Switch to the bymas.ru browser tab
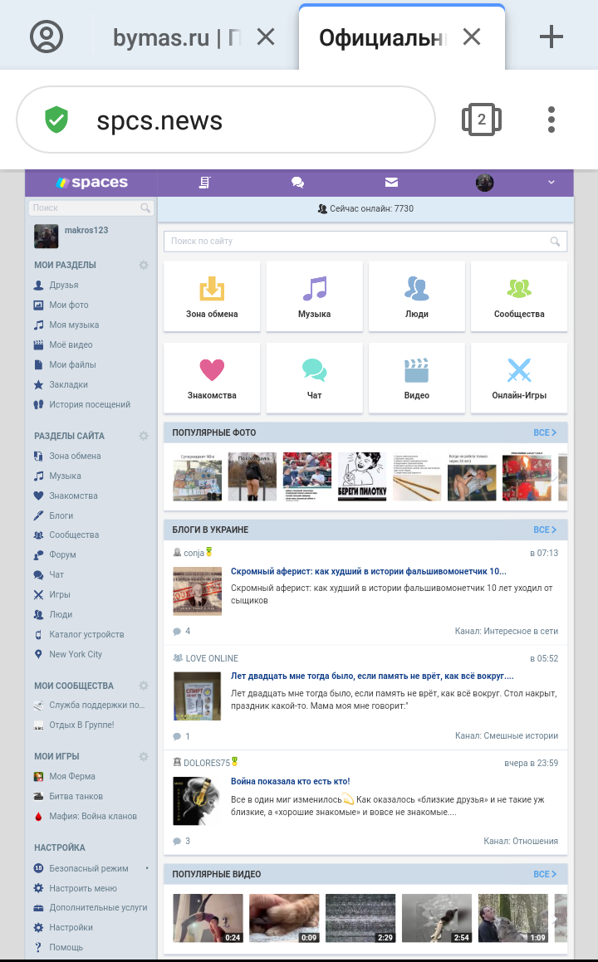The image size is (598, 962). (x=176, y=37)
